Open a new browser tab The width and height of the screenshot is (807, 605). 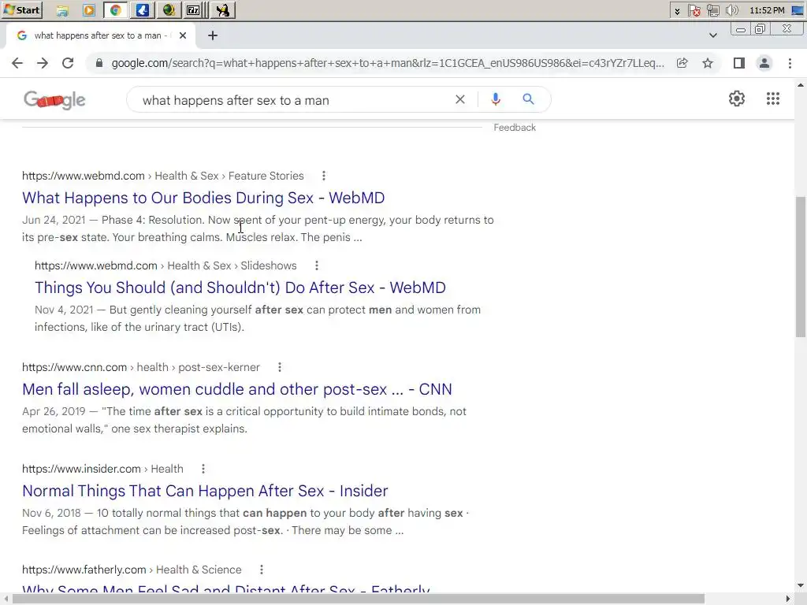point(213,35)
